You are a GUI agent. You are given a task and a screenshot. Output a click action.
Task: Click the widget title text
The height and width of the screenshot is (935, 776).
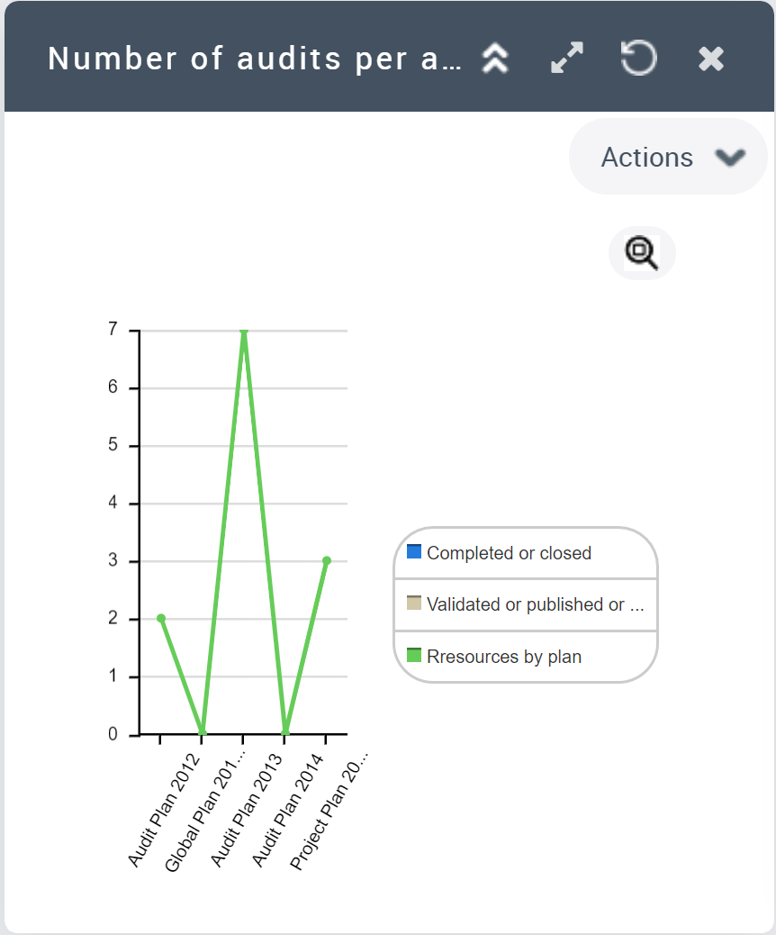tap(254, 59)
